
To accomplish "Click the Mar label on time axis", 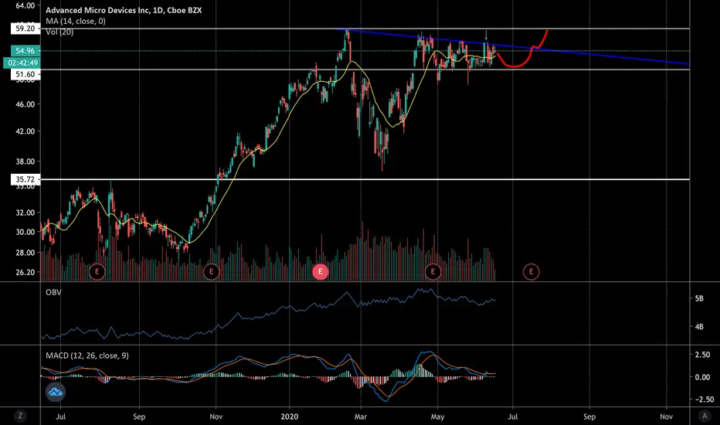I will [x=361, y=416].
